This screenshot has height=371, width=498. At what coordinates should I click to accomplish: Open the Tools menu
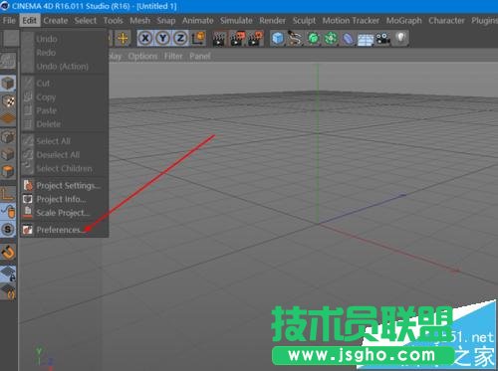click(113, 21)
